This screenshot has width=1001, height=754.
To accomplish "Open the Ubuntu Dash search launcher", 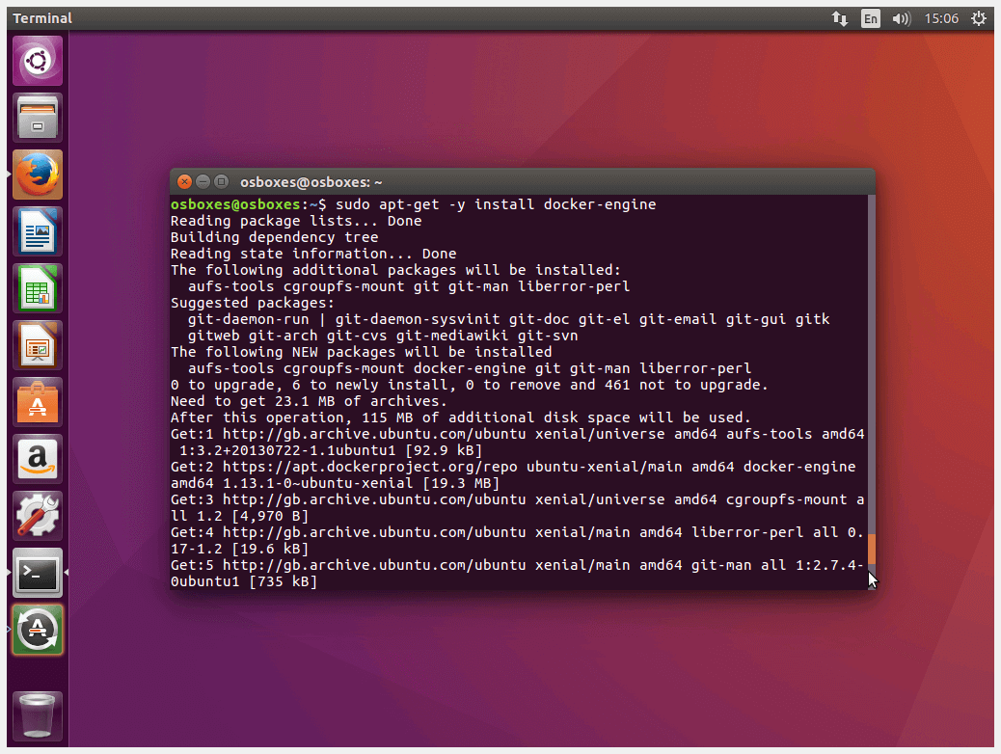I will pyautogui.click(x=38, y=61).
